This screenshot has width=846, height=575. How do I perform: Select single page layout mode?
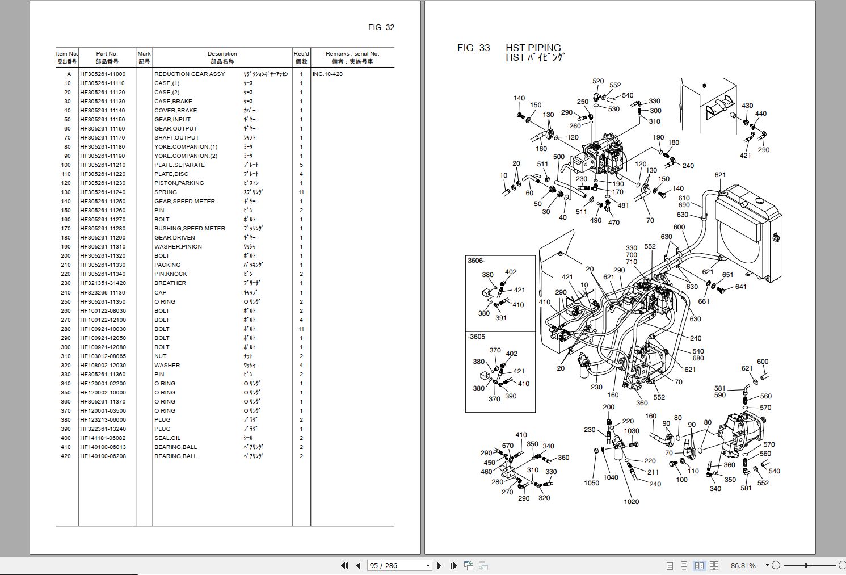point(671,565)
